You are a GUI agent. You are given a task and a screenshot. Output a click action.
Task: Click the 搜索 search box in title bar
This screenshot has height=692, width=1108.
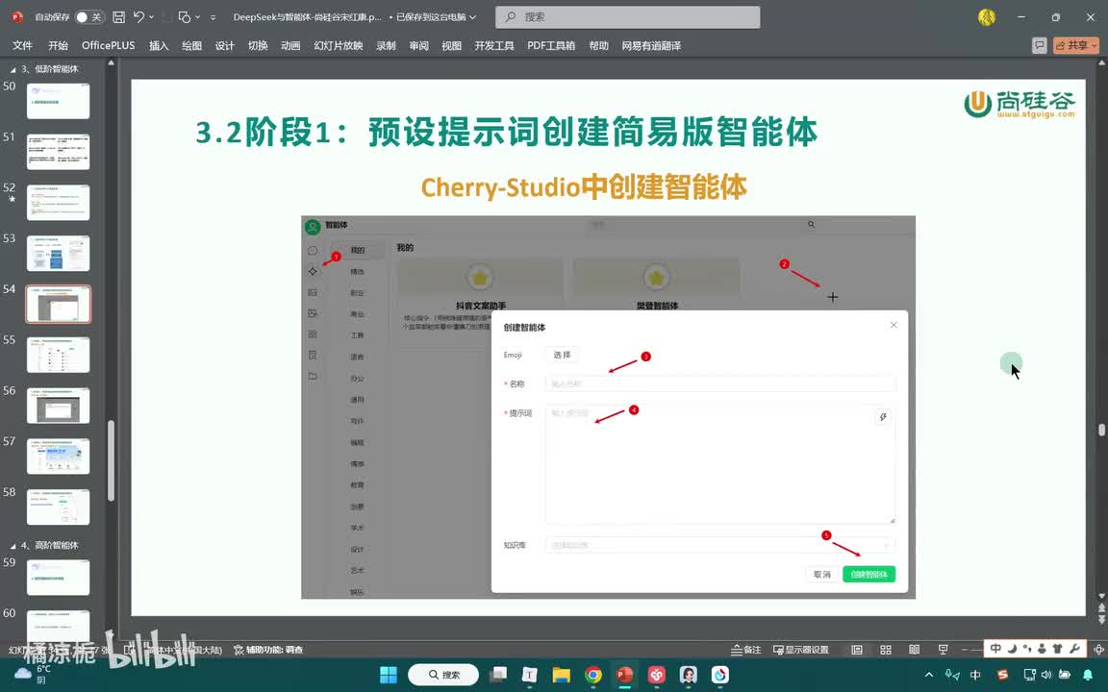click(x=627, y=17)
